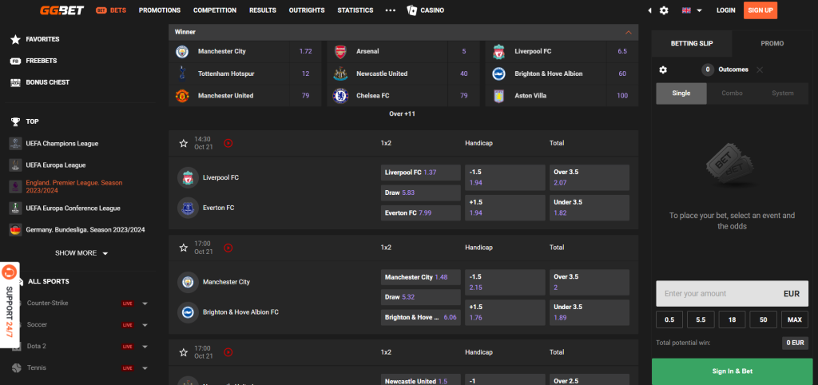Viewport: 818px width, 385px height.
Task: Expand the Dota 2 sport section
Action: [145, 347]
